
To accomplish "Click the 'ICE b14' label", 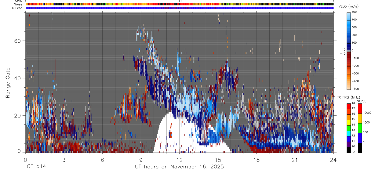I will [x=35, y=167].
